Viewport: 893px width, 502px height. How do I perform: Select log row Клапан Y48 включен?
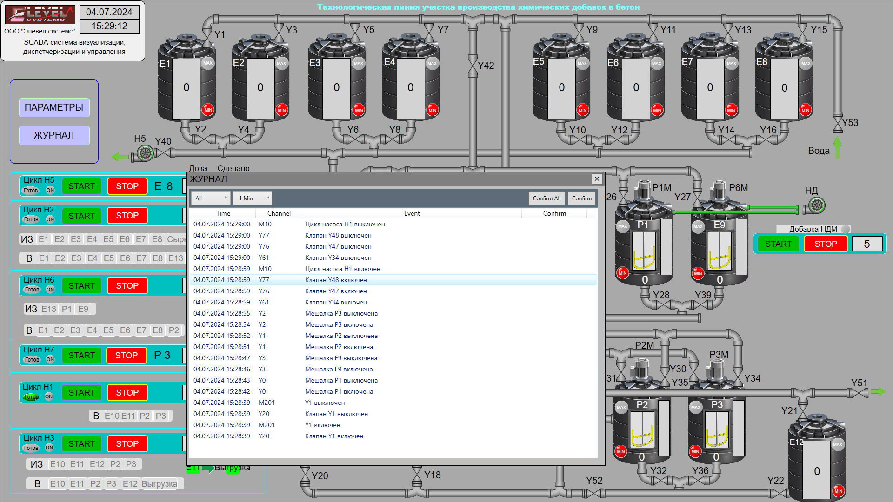tap(336, 280)
